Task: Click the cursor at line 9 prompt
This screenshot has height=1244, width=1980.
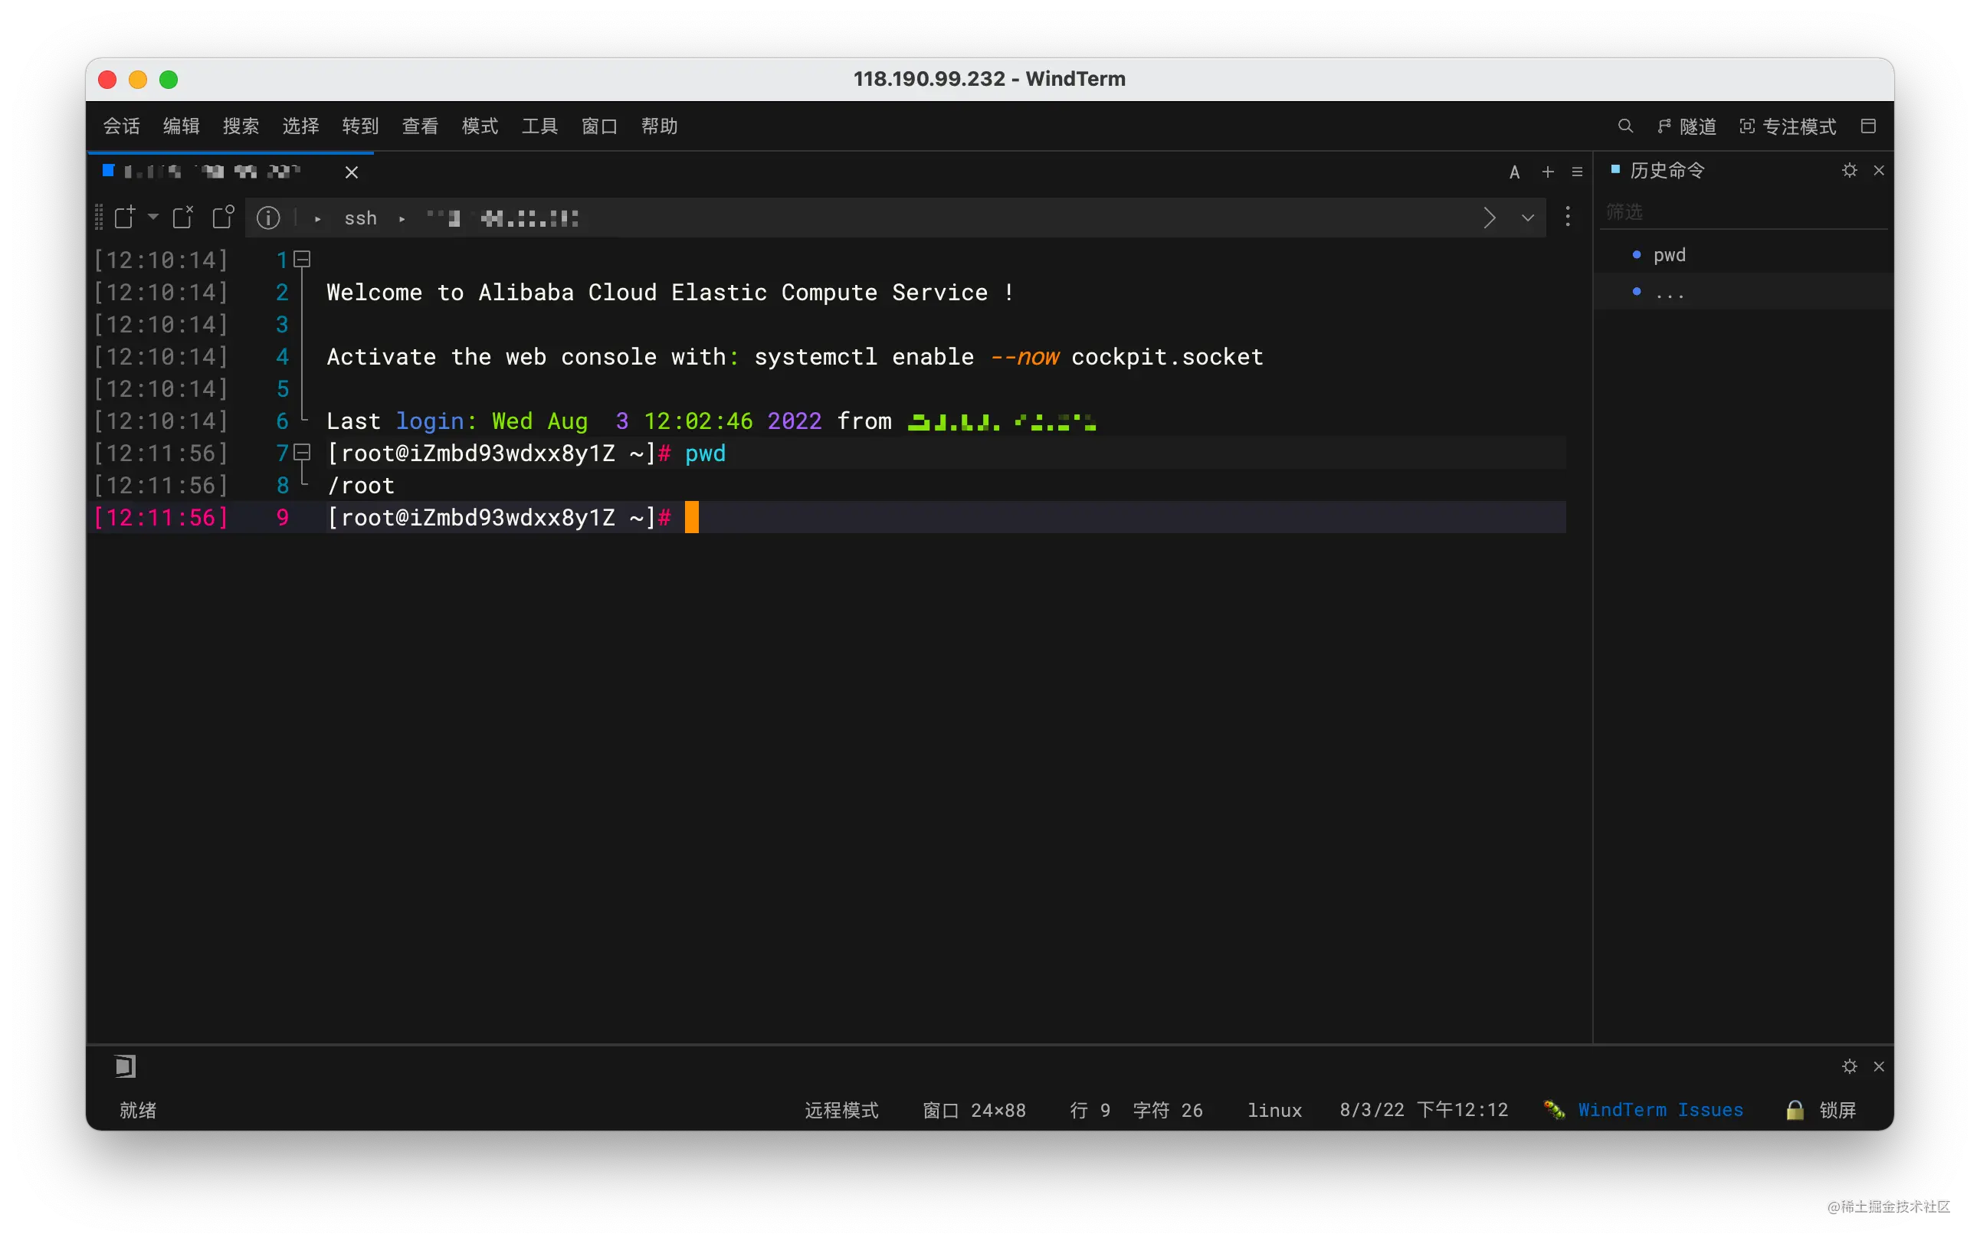Action: tap(691, 517)
